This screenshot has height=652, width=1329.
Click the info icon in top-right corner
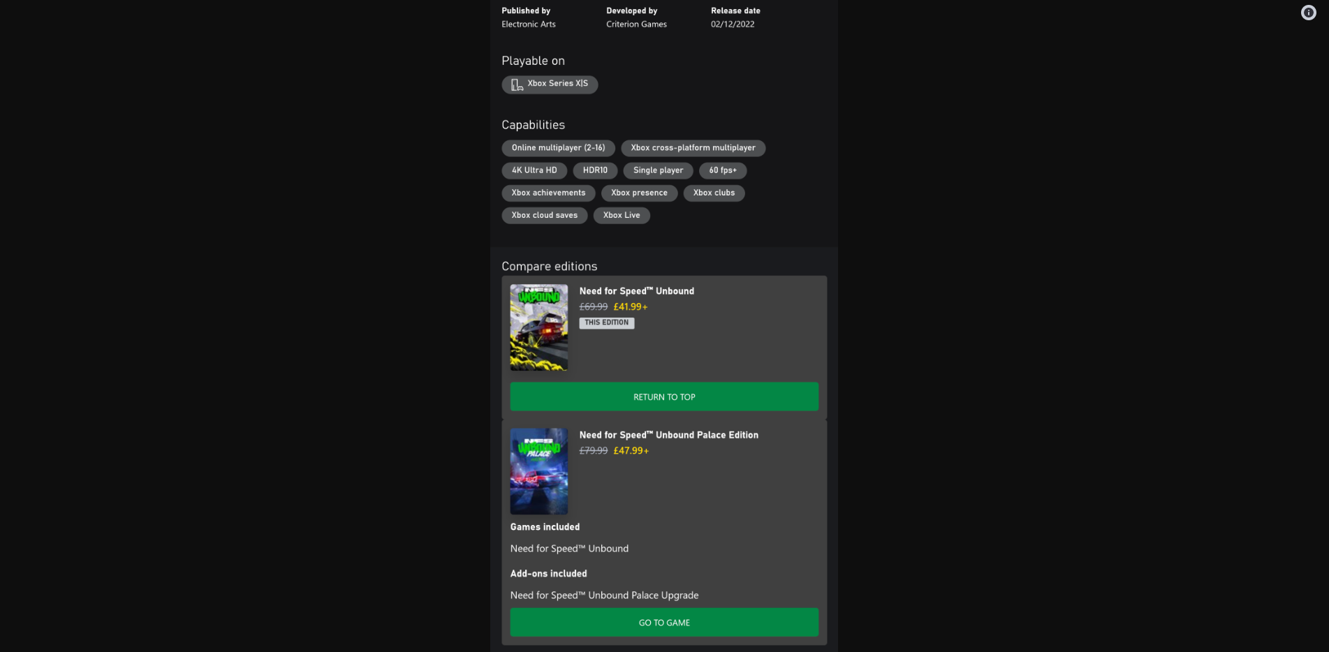(x=1308, y=13)
